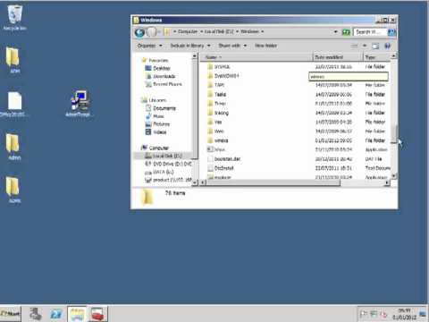
Task: Toggle the preview pane icon
Action: pos(375,46)
